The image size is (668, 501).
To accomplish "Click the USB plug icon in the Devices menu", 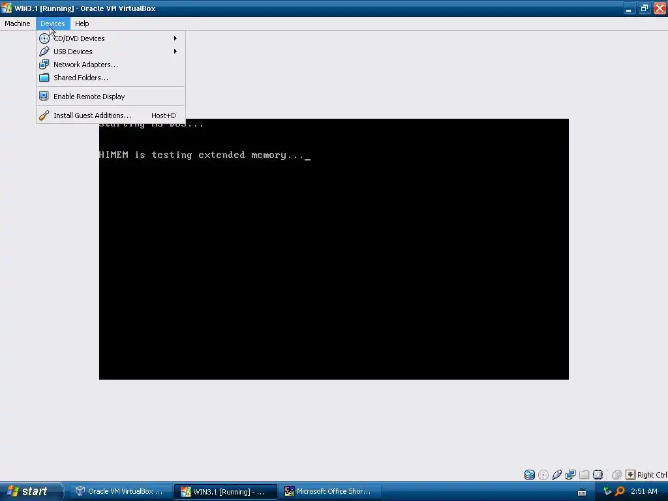I will (x=44, y=52).
